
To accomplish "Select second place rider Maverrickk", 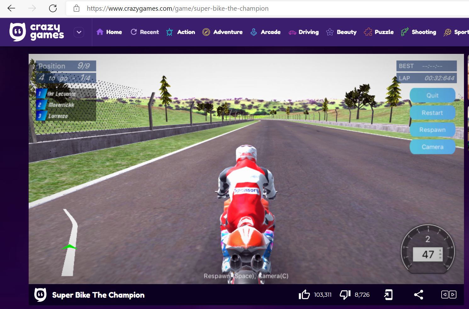I will click(66, 105).
